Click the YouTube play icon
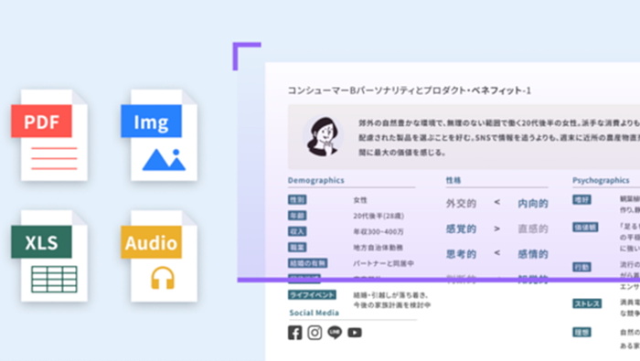 [355, 333]
